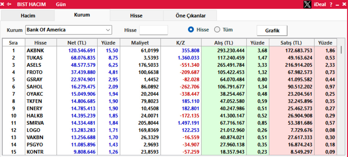Click alış value 293.230.444
The height and width of the screenshot is (157, 348).
click(231, 50)
